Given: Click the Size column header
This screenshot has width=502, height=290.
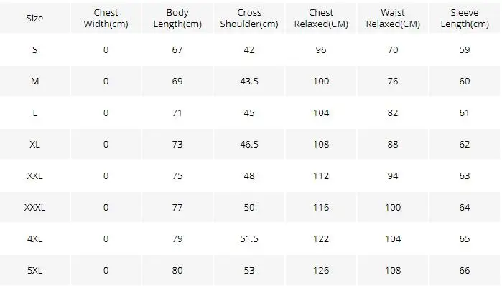Looking at the screenshot, I should tap(34, 18).
